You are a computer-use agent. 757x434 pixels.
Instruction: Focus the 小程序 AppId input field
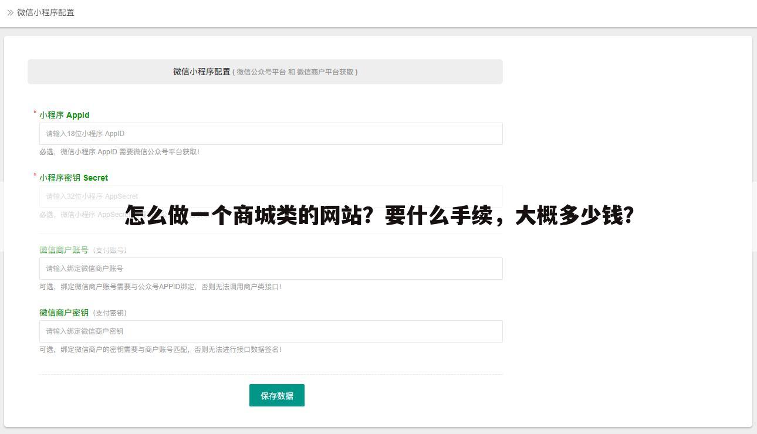pyautogui.click(x=271, y=134)
